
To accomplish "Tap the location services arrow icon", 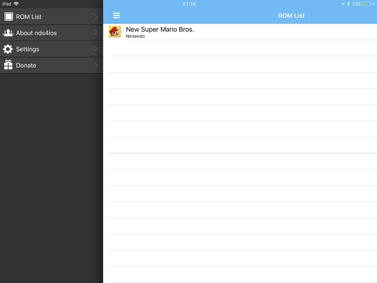I will click(343, 4).
